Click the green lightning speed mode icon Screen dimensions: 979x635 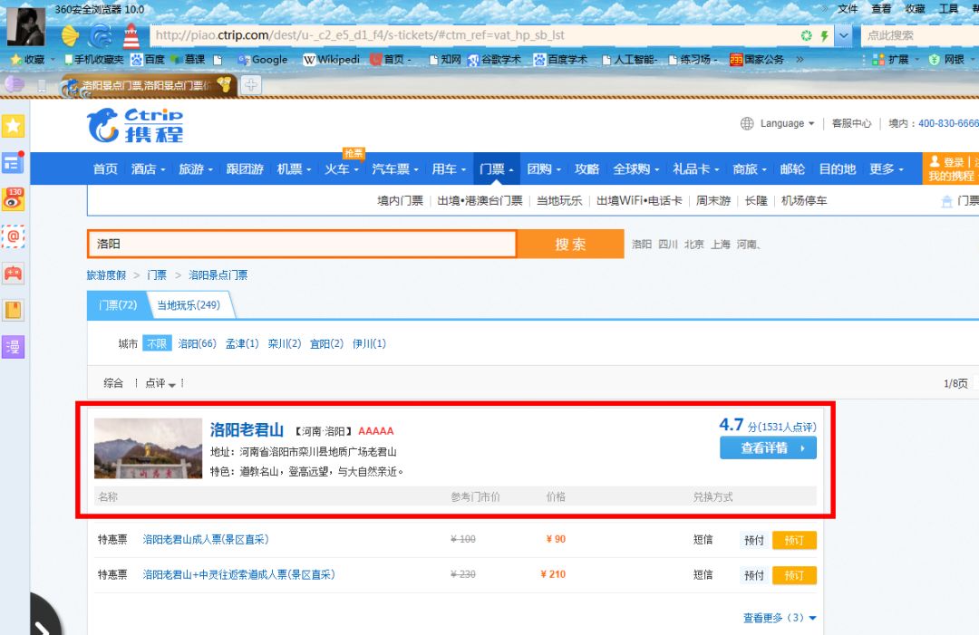pos(824,35)
